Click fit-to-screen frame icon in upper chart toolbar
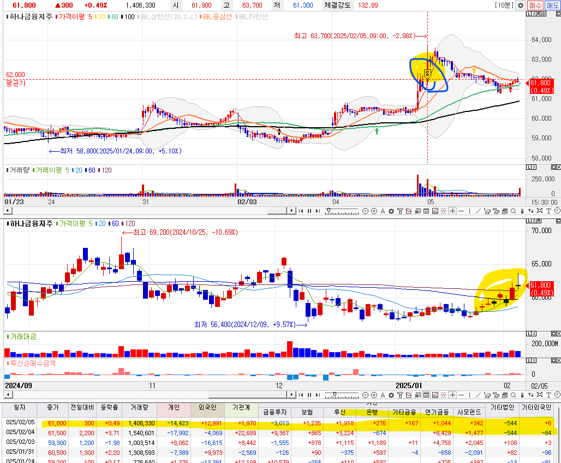The width and height of the screenshot is (561, 463). click(x=540, y=211)
